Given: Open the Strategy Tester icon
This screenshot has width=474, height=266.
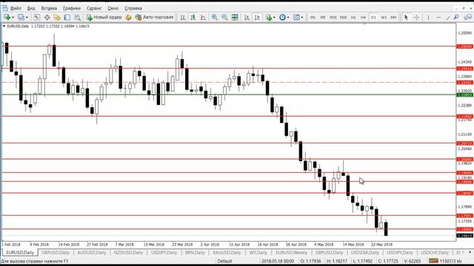Looking at the screenshot, I should point(77,17).
